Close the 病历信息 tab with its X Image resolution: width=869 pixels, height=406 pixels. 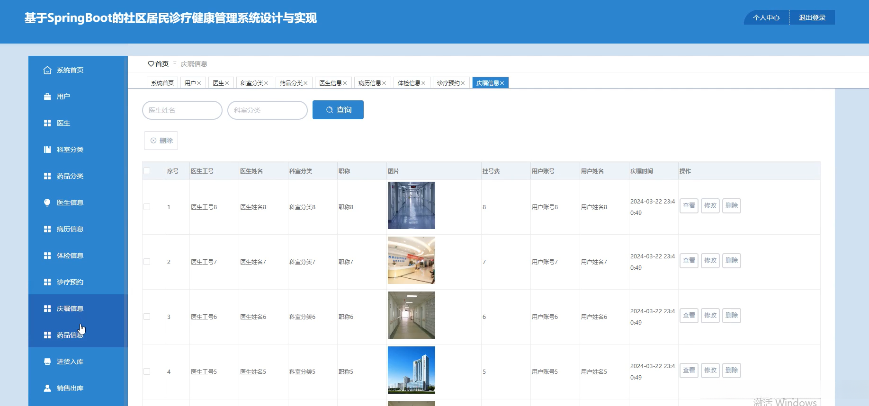click(384, 83)
